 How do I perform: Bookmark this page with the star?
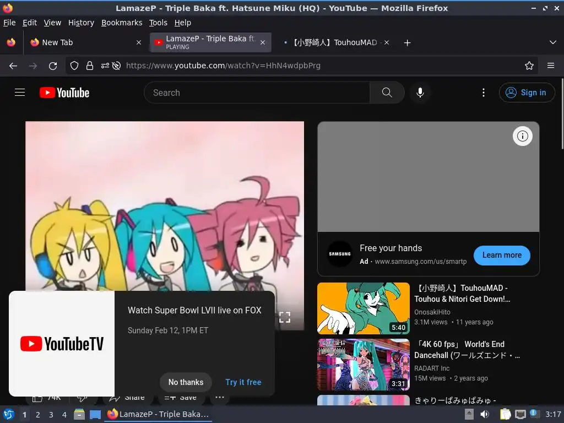tap(529, 66)
